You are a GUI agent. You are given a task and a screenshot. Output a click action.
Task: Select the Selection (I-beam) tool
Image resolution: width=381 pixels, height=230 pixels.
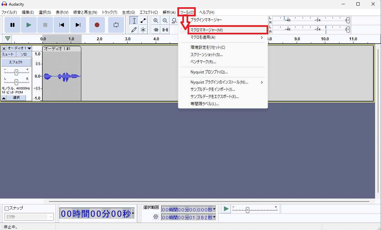click(134, 21)
